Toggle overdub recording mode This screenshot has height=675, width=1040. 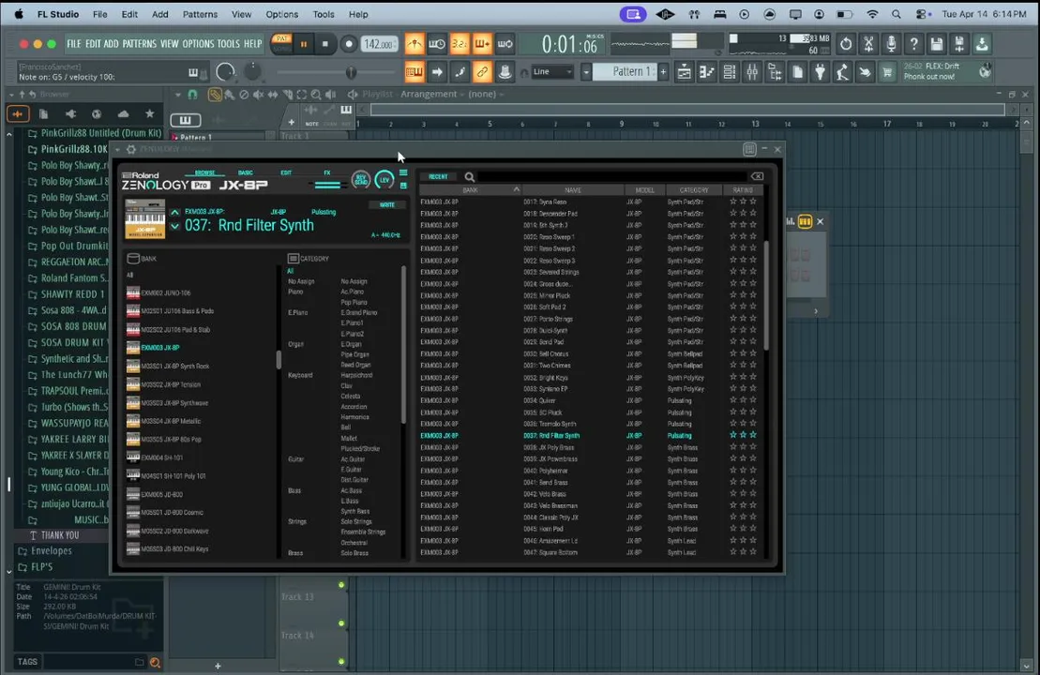482,44
